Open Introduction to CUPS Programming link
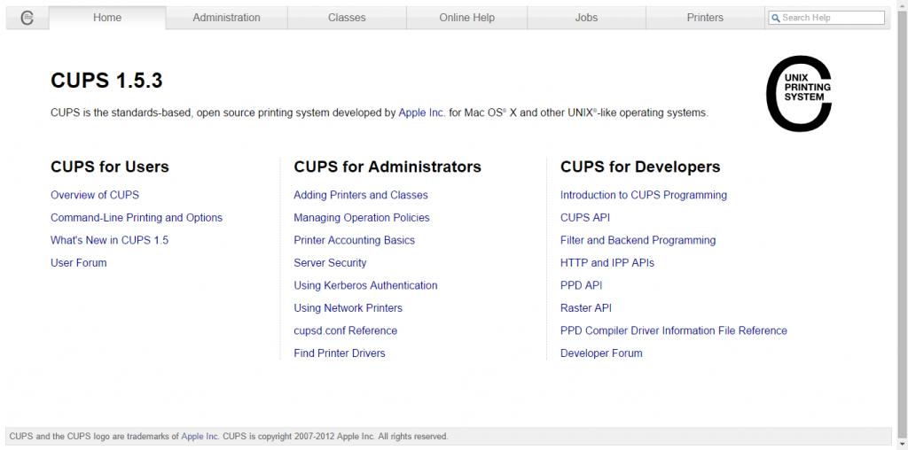The height and width of the screenshot is (450, 908). click(x=643, y=195)
